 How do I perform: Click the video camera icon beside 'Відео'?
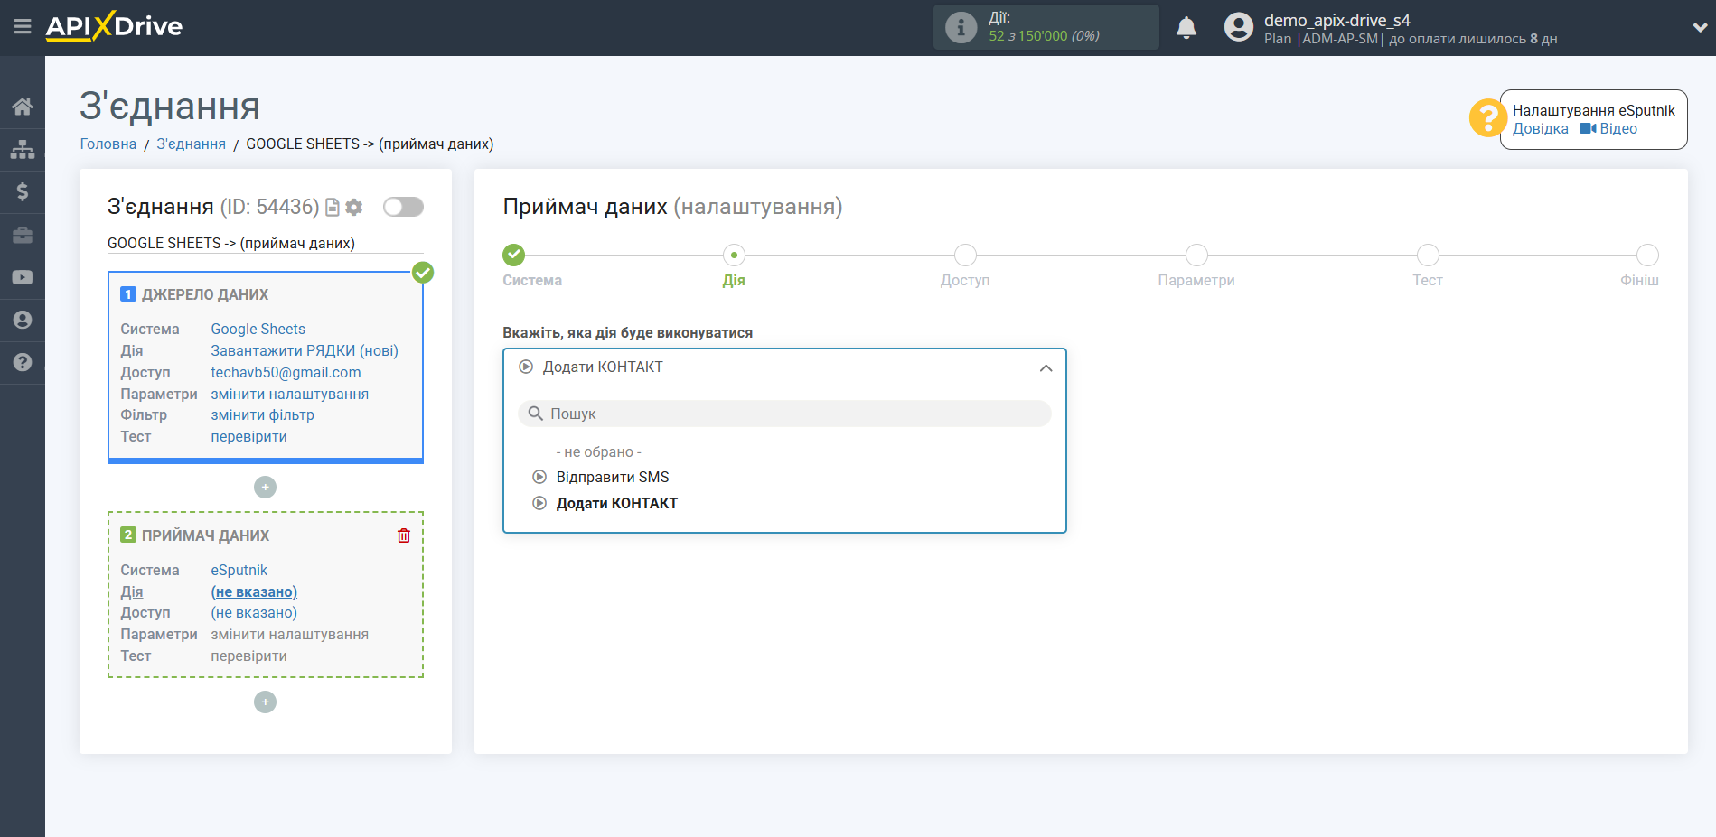click(x=1588, y=129)
